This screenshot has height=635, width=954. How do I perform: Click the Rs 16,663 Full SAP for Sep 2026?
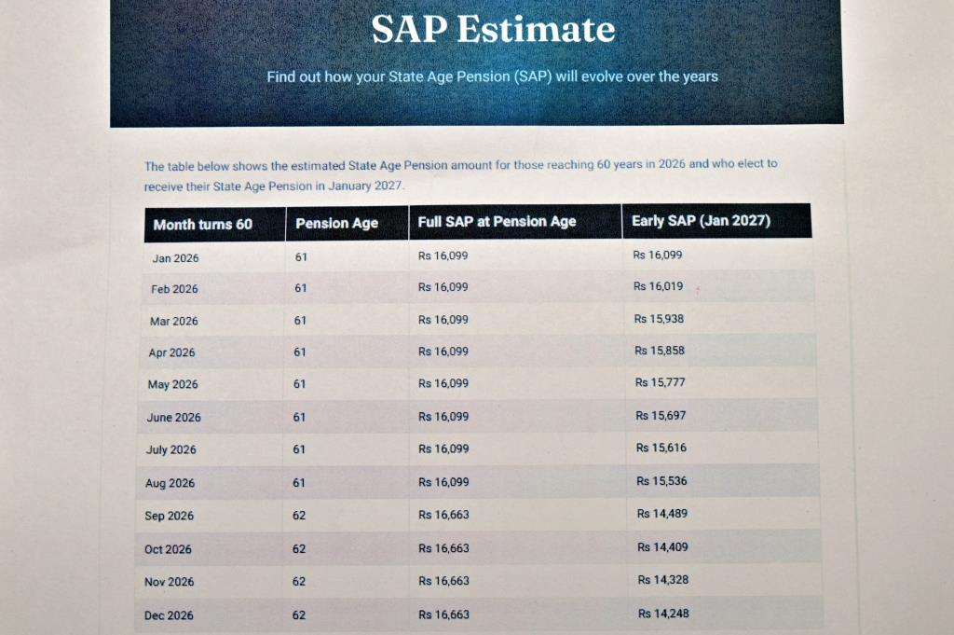443,515
